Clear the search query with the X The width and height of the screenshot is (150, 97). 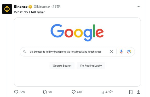(x=112, y=52)
